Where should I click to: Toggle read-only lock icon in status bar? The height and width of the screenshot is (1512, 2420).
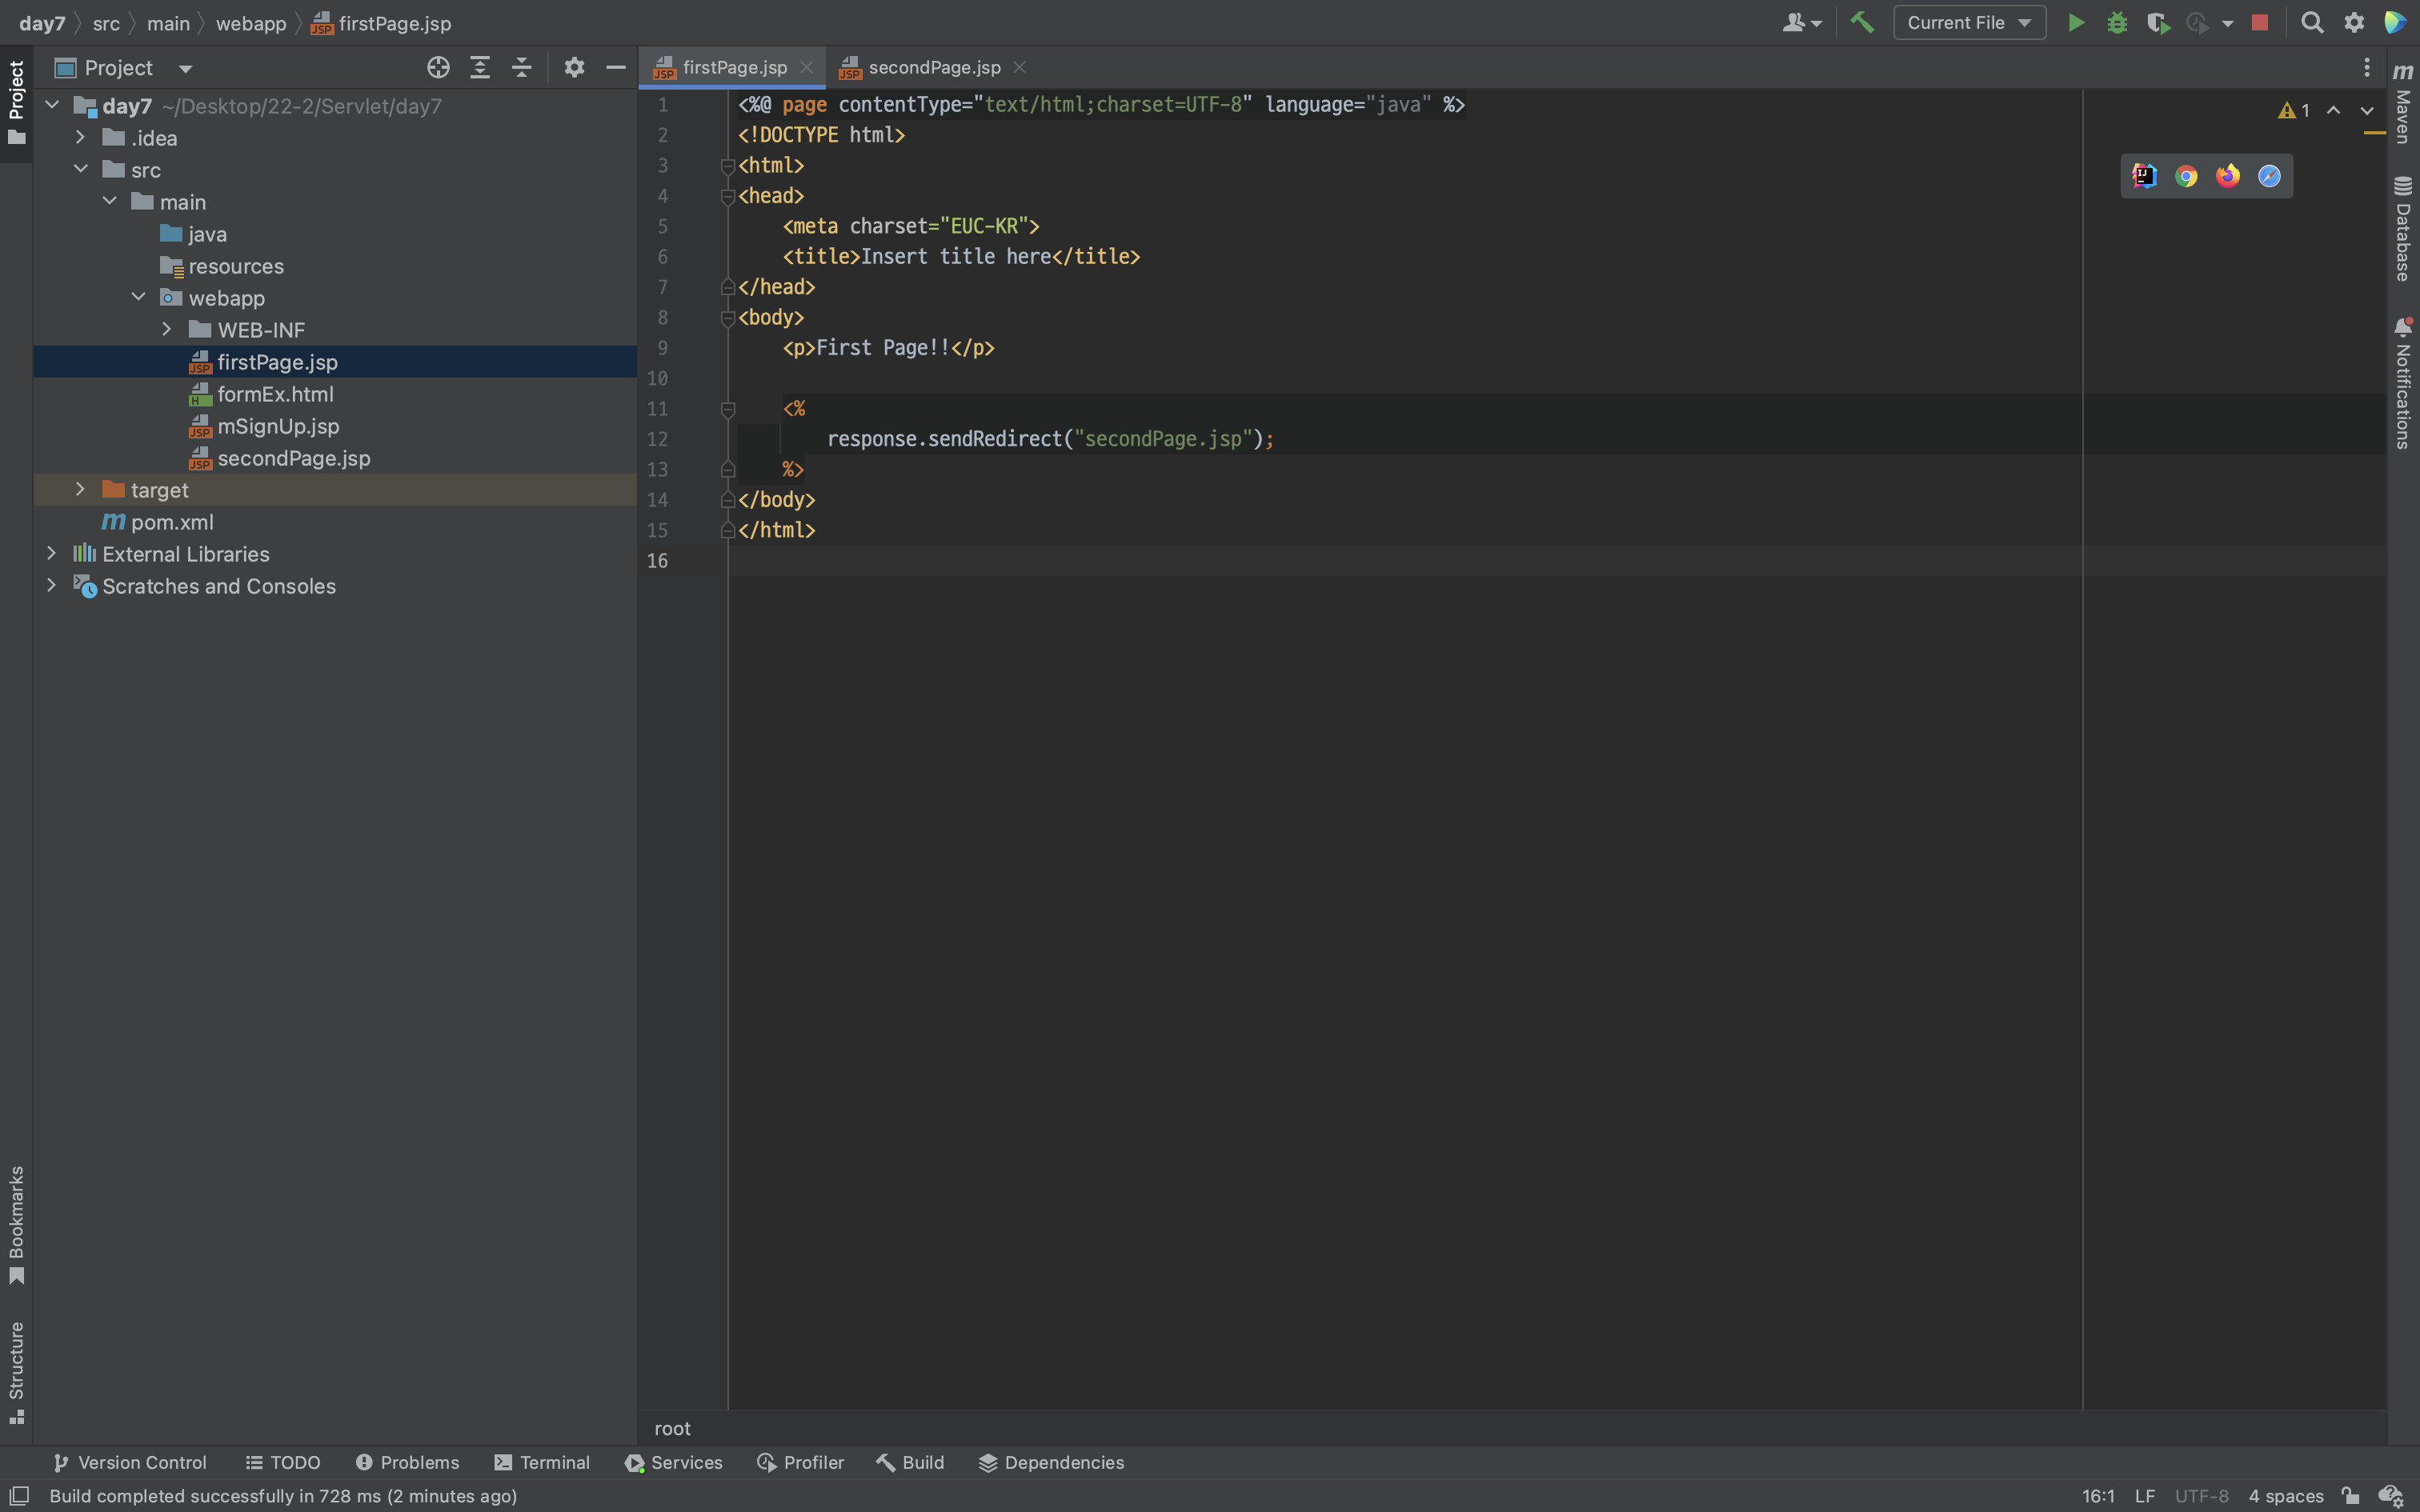tap(2351, 1496)
